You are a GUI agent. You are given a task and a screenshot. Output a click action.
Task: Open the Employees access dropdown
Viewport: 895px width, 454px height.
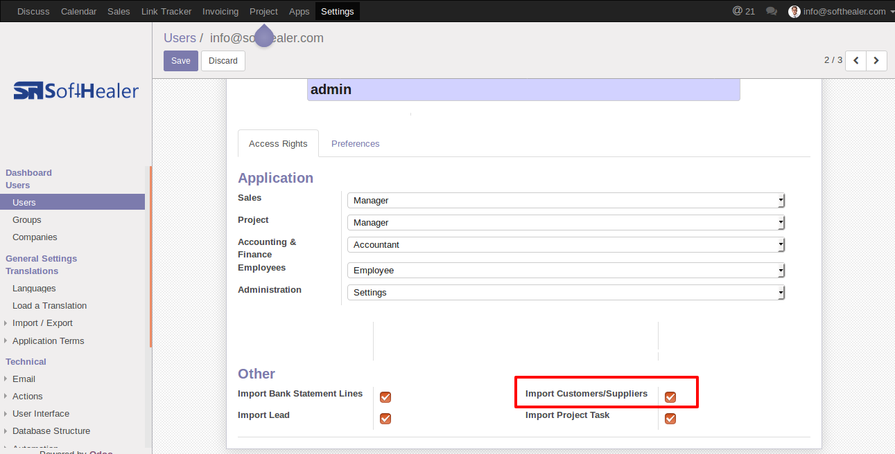pyautogui.click(x=566, y=271)
